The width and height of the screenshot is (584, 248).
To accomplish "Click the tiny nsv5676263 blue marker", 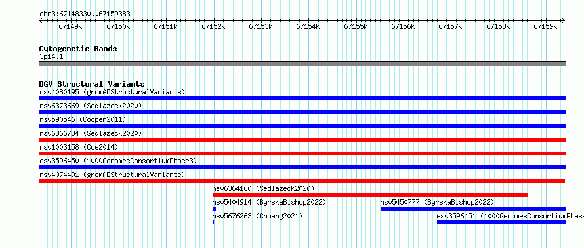I will 213,222.
